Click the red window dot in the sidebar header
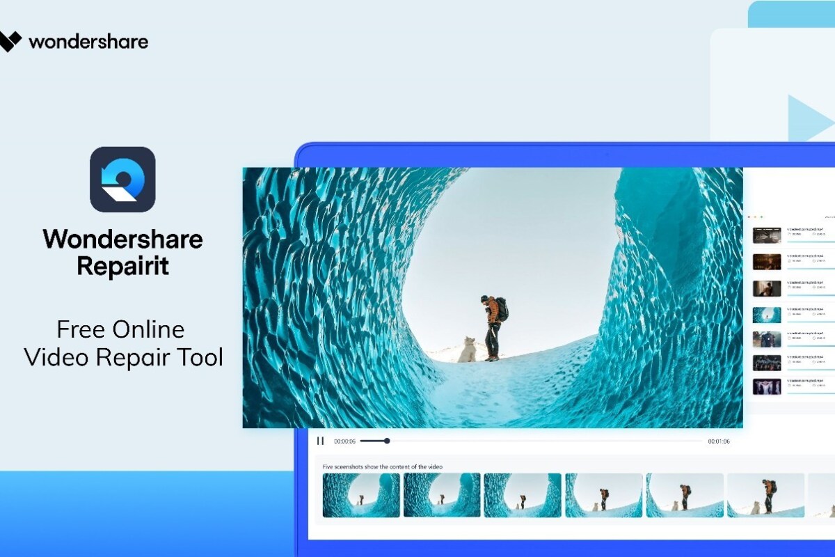This screenshot has width=835, height=557. [x=749, y=217]
